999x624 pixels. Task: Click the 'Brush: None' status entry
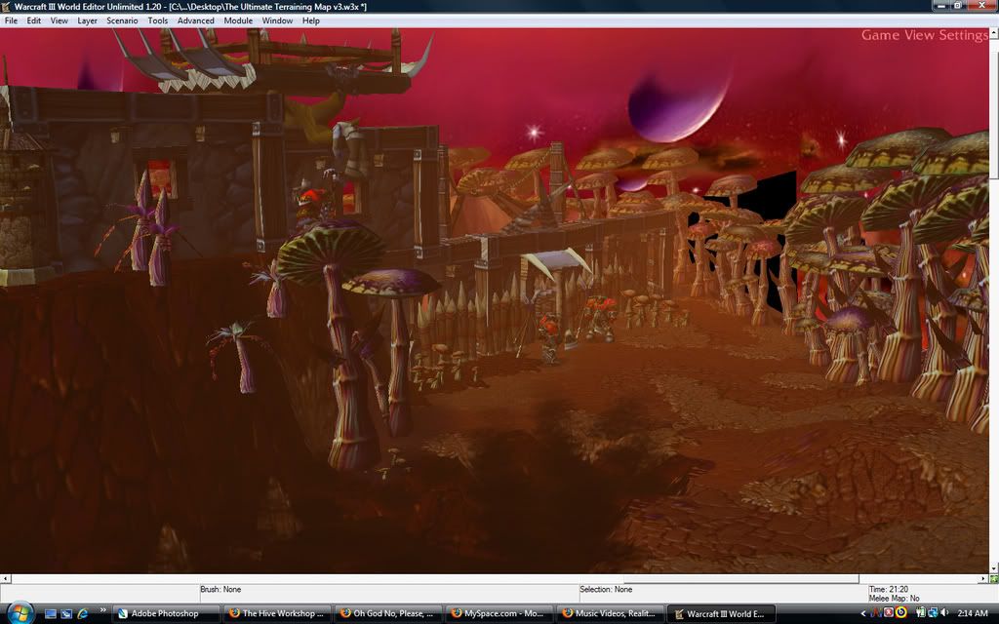pyautogui.click(x=220, y=590)
